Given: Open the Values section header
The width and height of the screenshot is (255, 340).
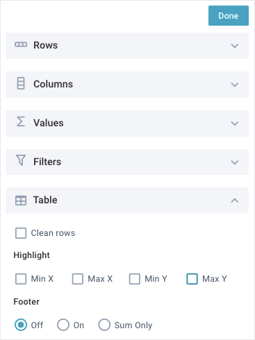Looking at the screenshot, I should (x=127, y=124).
